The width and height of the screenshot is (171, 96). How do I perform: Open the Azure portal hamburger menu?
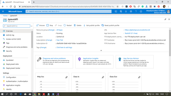click(x=3, y=11)
